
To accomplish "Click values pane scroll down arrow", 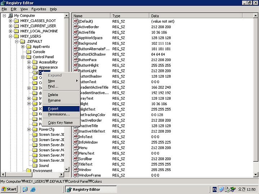I will click(255, 174).
